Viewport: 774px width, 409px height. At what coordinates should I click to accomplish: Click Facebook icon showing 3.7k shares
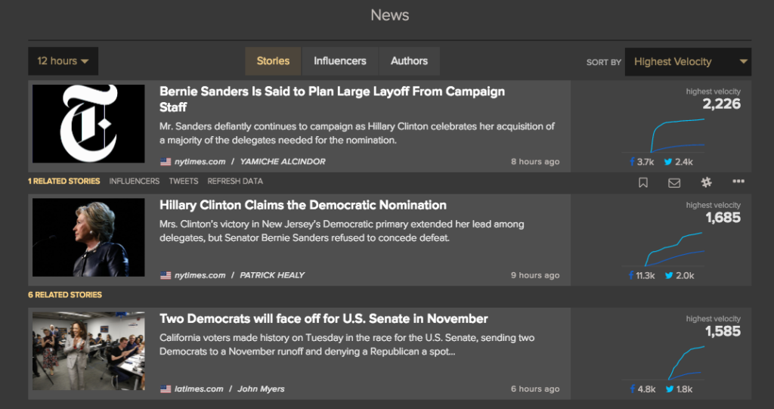(632, 162)
